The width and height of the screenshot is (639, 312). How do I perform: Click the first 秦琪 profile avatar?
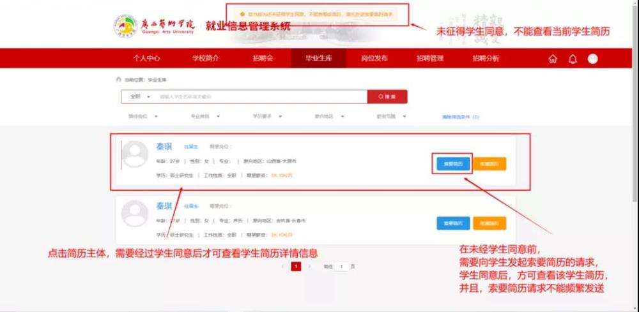(135, 154)
